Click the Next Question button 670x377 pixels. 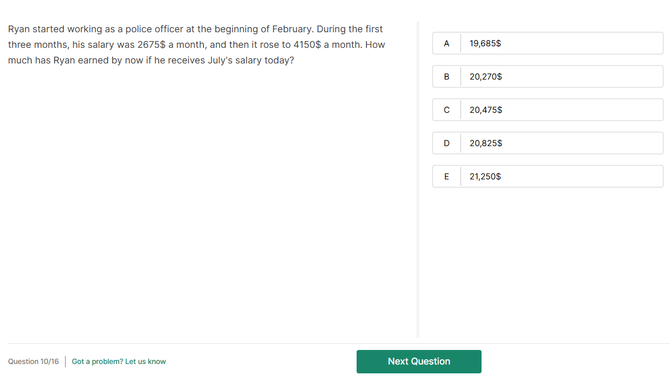[419, 361]
